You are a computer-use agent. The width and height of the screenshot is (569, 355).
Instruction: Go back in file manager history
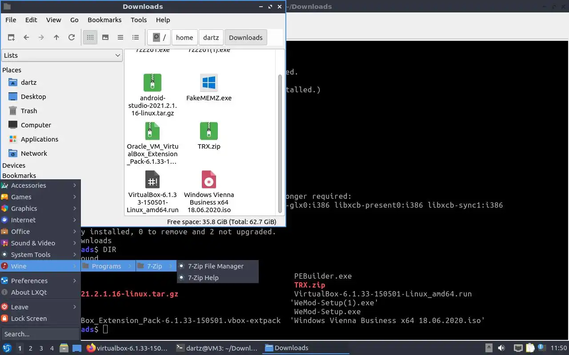point(26,38)
